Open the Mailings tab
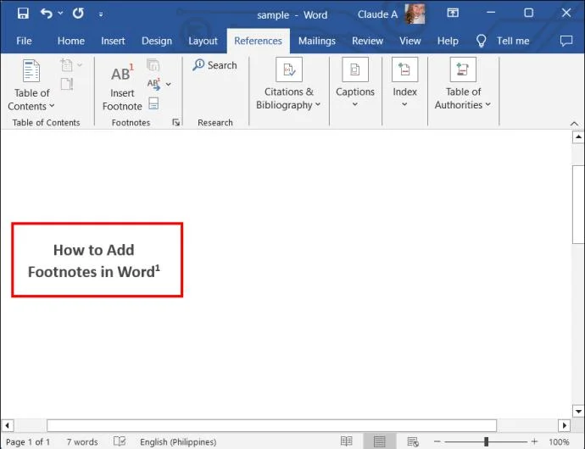 coord(317,41)
